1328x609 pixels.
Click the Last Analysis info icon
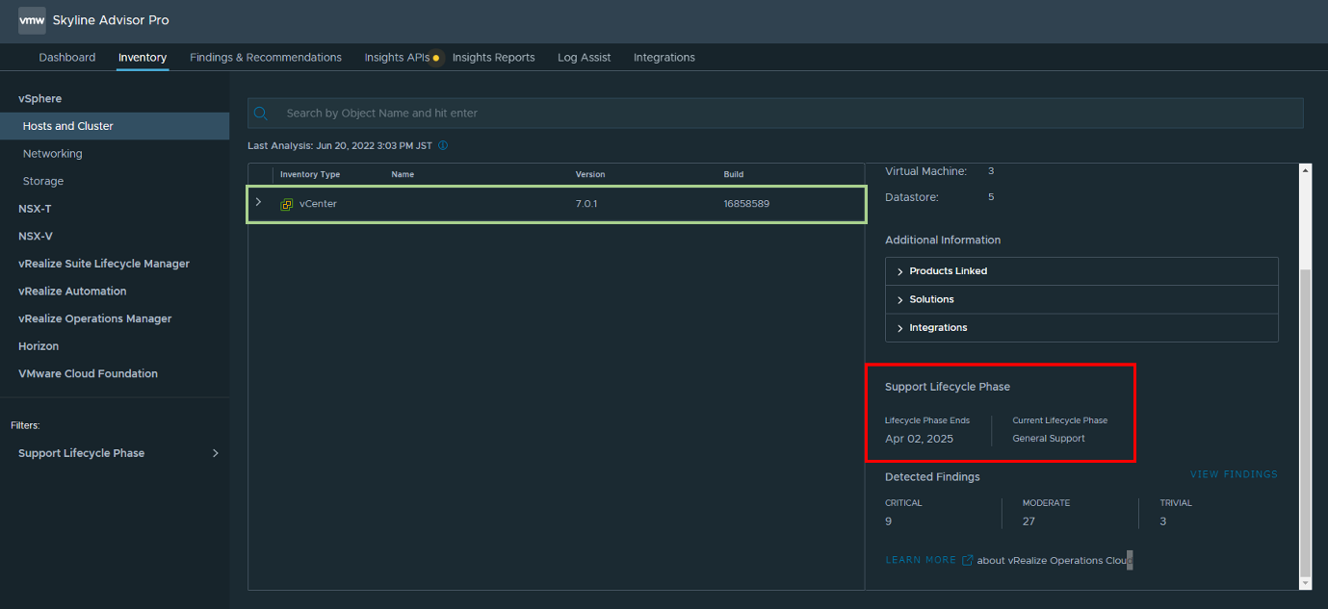point(443,146)
